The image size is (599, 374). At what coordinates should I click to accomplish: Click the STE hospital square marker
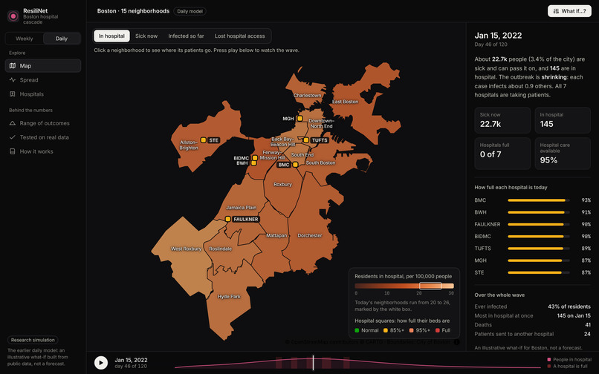pyautogui.click(x=203, y=140)
